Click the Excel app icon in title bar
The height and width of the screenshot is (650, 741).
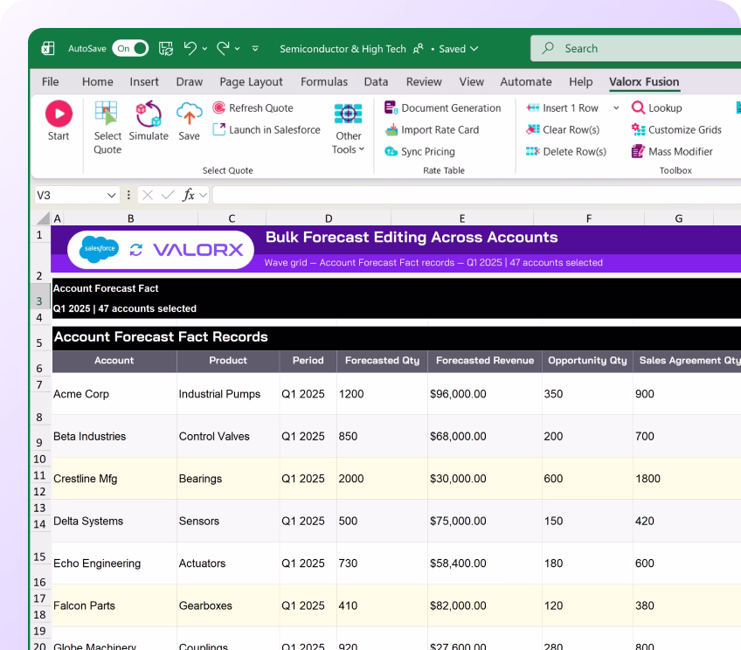tap(48, 49)
